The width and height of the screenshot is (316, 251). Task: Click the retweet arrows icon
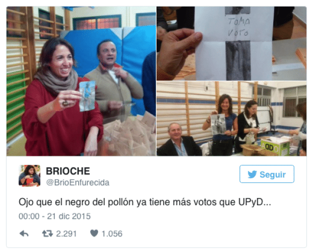tap(48, 234)
